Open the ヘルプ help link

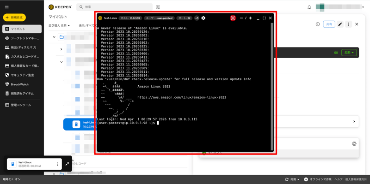click(x=339, y=179)
